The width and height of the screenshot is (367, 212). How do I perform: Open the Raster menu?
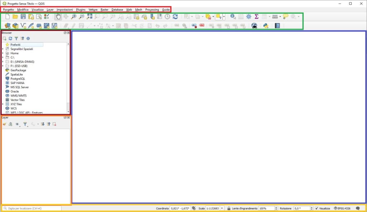(x=104, y=10)
